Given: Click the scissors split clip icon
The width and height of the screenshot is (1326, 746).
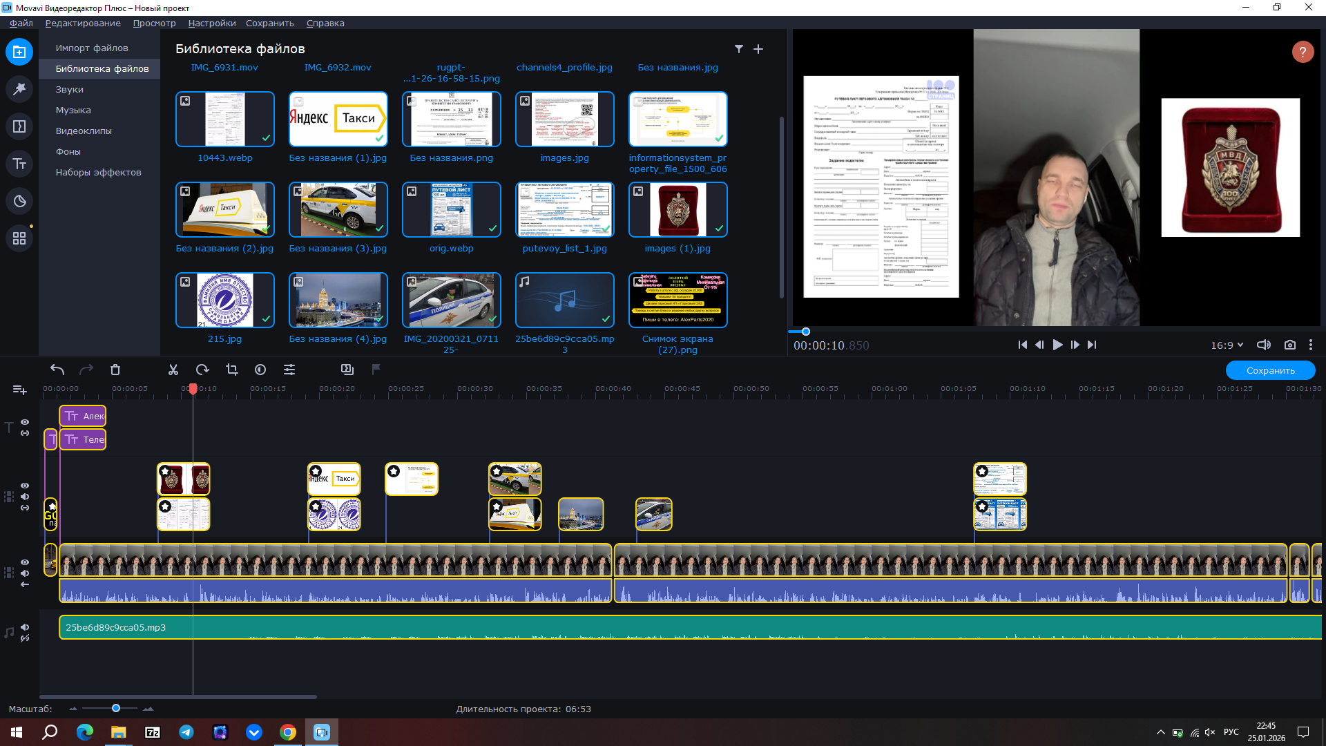Looking at the screenshot, I should 173,370.
